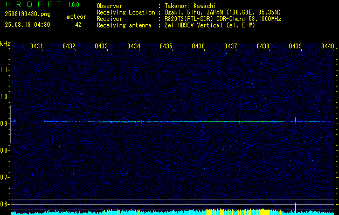Click time marker 0439
This screenshot has height=215, width=339.
pos(295,46)
